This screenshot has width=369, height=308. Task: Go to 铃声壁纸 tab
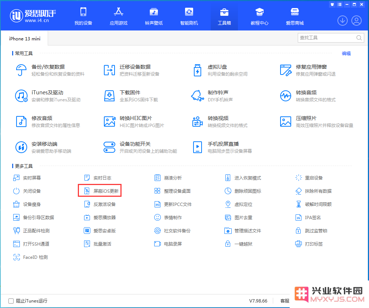point(154,16)
